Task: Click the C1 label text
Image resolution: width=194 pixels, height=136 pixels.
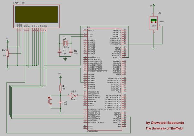Action: point(64,51)
